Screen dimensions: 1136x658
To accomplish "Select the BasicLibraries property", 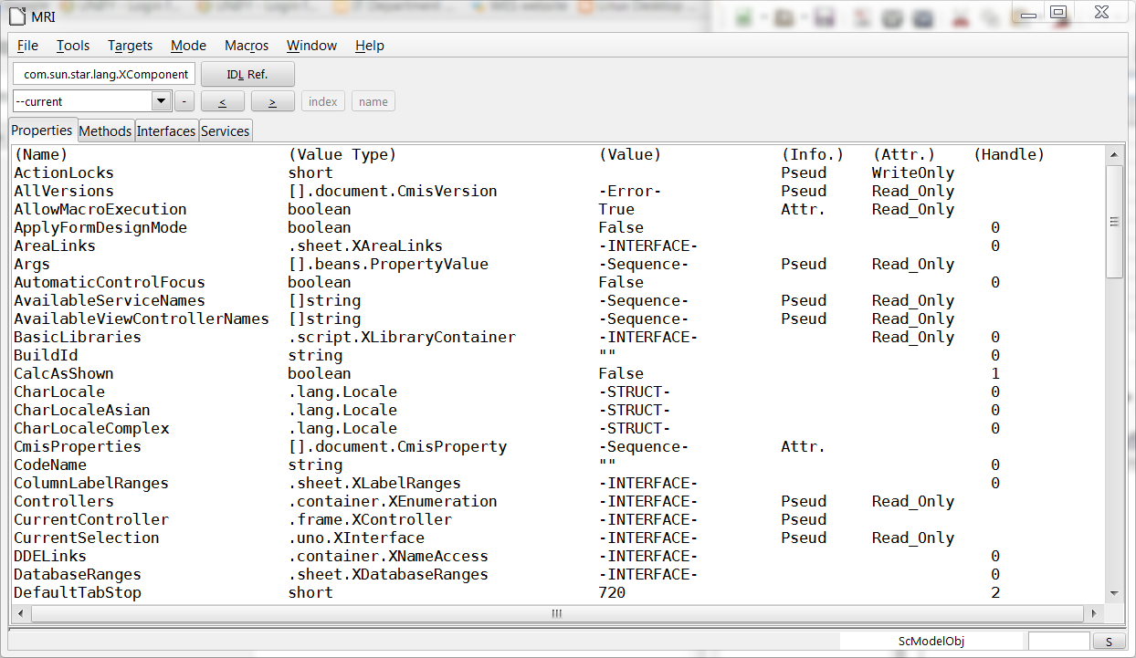I will [x=78, y=337].
